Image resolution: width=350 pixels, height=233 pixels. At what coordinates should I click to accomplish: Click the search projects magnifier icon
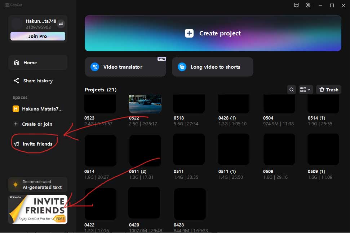pos(291,90)
